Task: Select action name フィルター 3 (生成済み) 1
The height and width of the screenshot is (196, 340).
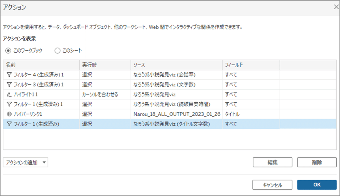Action: pos(39,85)
